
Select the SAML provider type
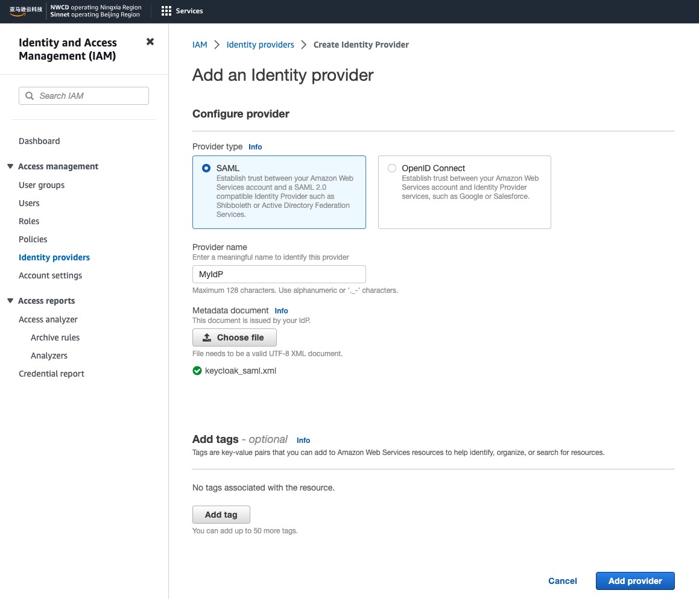pyautogui.click(x=207, y=169)
